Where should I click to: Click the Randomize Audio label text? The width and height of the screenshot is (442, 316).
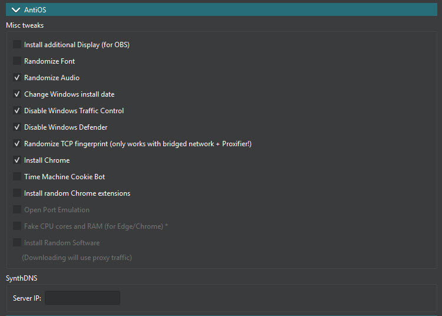pyautogui.click(x=52, y=78)
